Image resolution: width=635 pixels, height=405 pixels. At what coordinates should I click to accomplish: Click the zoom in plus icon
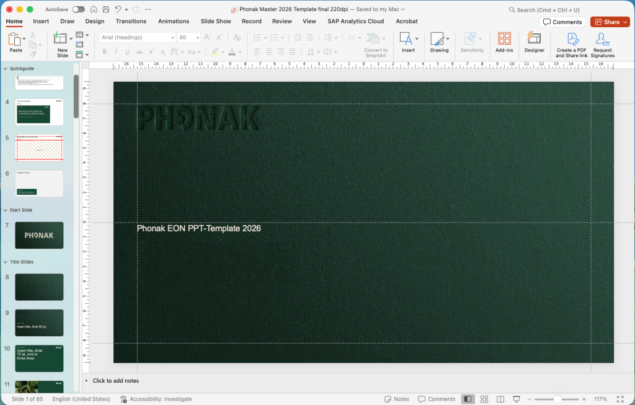(584, 399)
